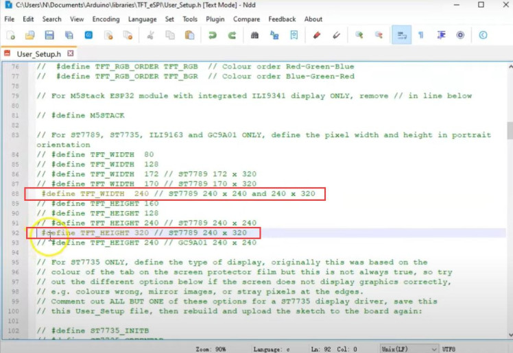Click the New file toolbar icon
This screenshot has height=353, width=513.
tap(10, 35)
